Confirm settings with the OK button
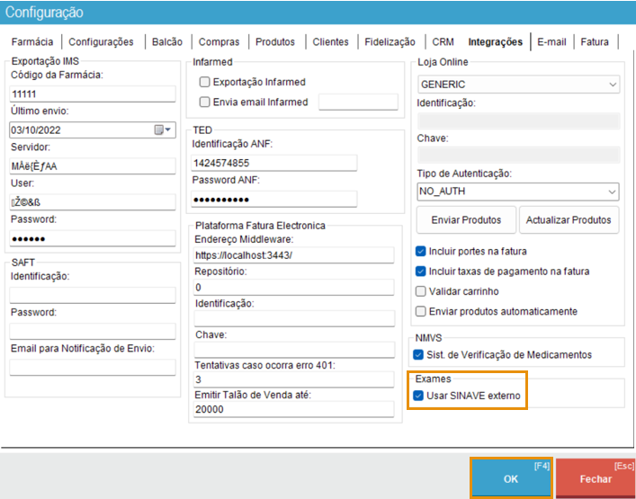636x499 pixels. 510,478
